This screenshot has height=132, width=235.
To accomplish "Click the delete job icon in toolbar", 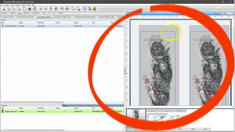I will (x=9, y=9).
